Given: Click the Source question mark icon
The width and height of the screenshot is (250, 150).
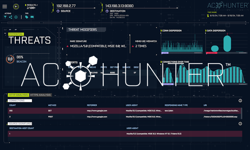Looking at the screenshot, I should (x=58, y=11).
